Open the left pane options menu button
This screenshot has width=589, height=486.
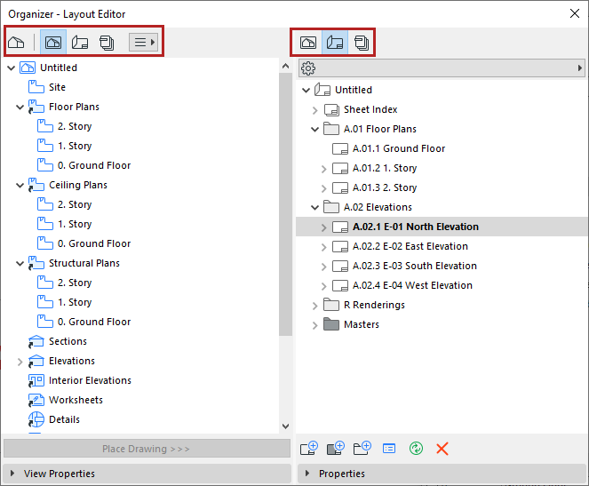(x=143, y=42)
